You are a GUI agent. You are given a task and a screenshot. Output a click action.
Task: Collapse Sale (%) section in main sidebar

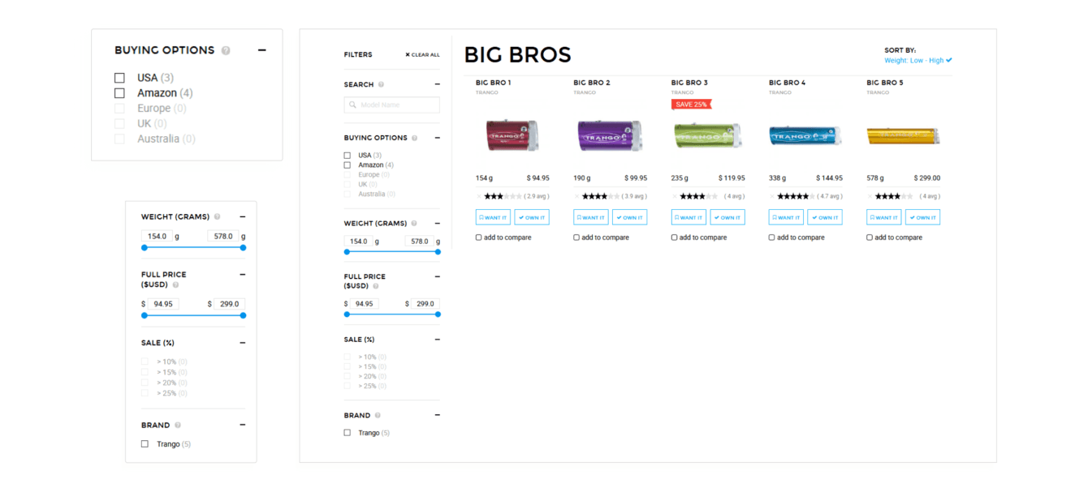[437, 340]
